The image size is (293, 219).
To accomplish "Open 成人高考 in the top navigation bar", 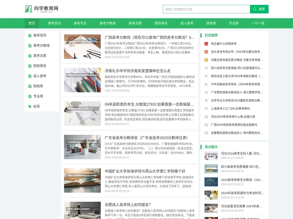I will point(187,23).
